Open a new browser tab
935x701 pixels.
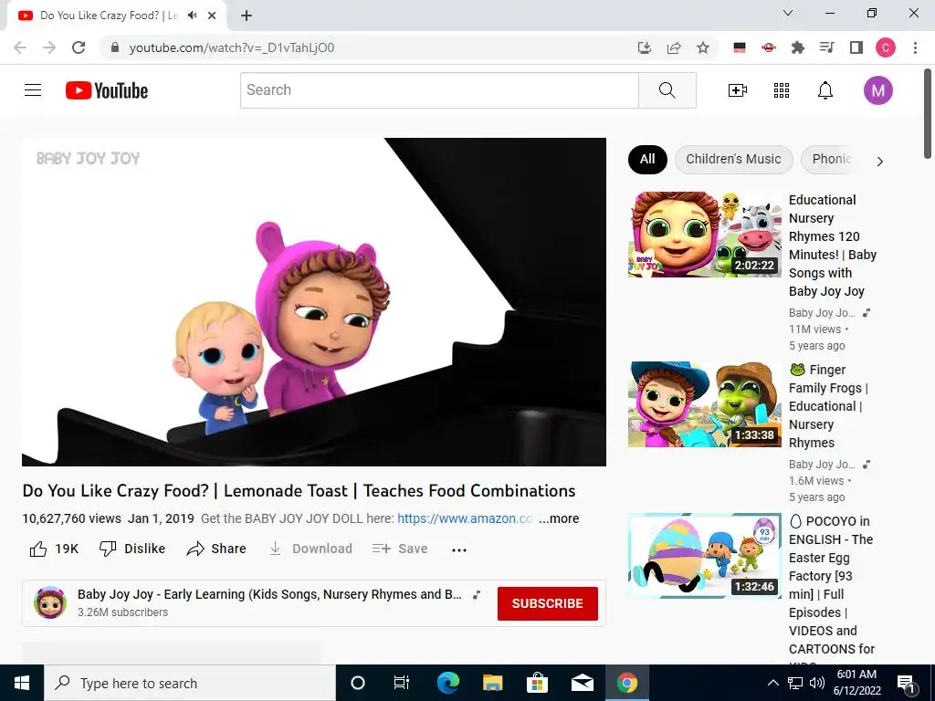coord(247,16)
